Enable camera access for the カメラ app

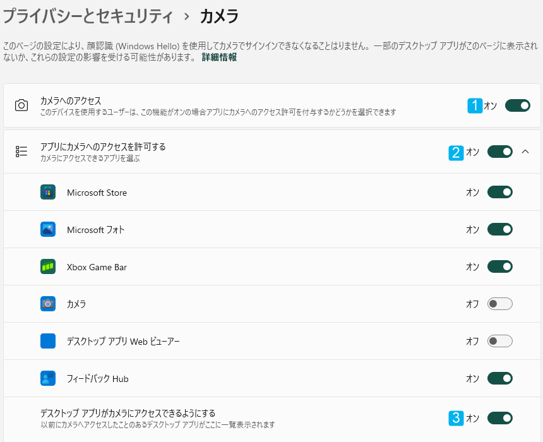coord(499,304)
